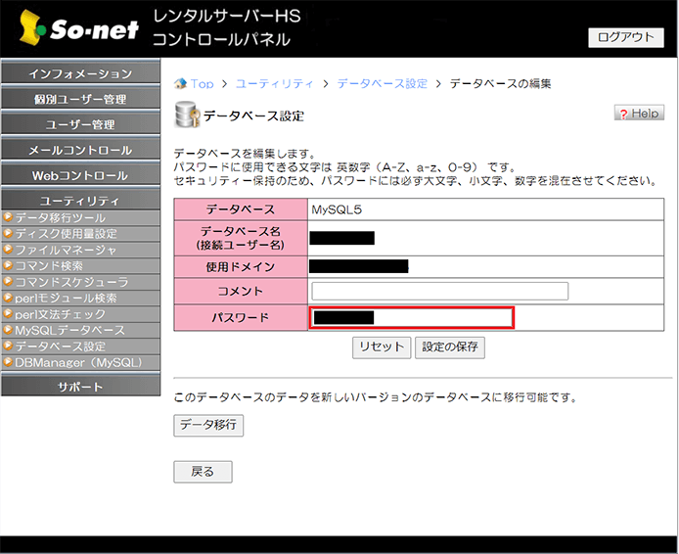Expand the ユーザー管理 section
679x554 pixels.
tap(80, 125)
